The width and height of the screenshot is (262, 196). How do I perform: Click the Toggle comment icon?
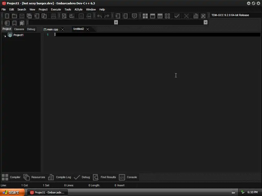click(134, 16)
